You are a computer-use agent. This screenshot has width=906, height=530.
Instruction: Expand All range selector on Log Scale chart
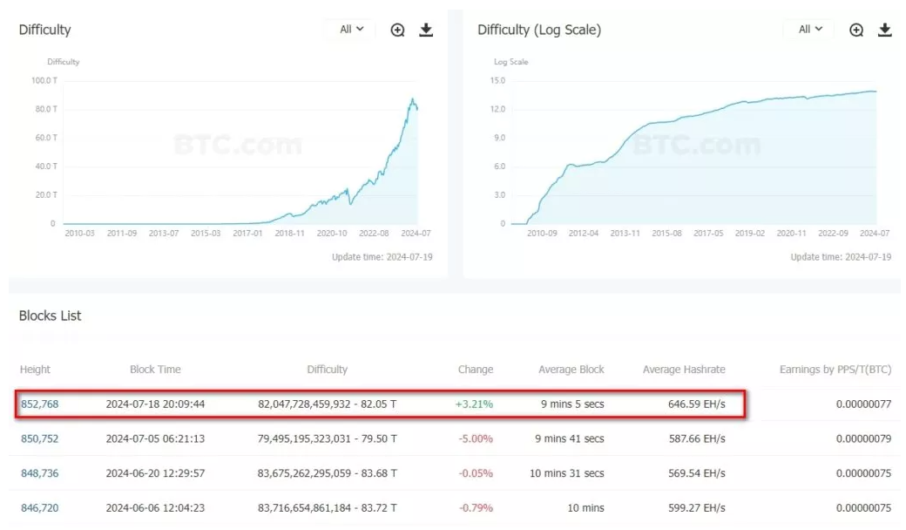coord(809,30)
